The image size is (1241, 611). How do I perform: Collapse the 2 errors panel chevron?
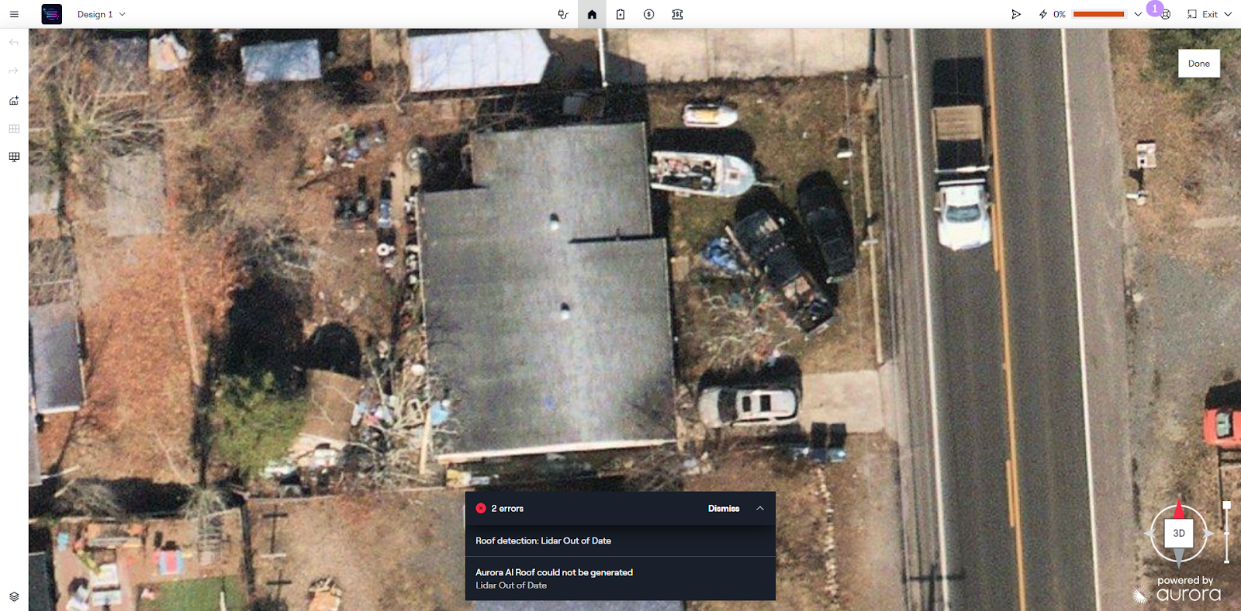click(x=760, y=509)
